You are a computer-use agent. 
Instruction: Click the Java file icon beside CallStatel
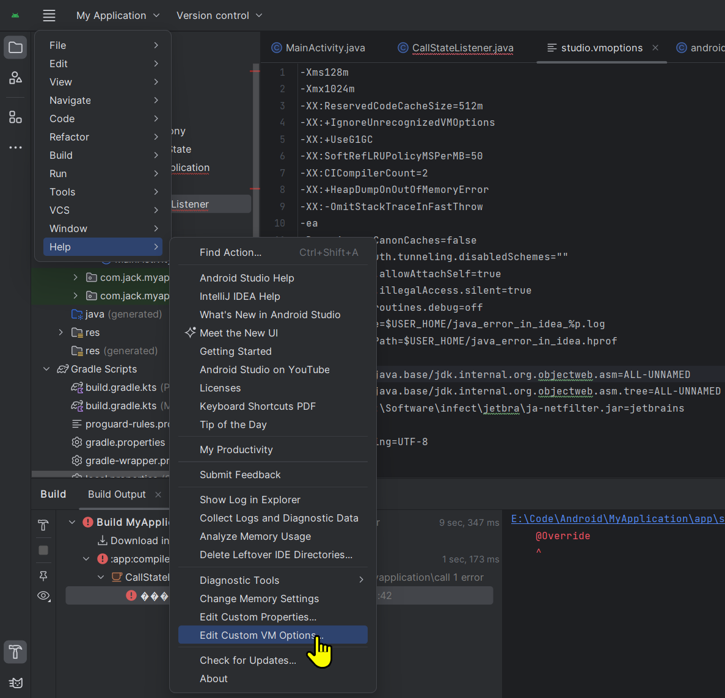tap(117, 577)
